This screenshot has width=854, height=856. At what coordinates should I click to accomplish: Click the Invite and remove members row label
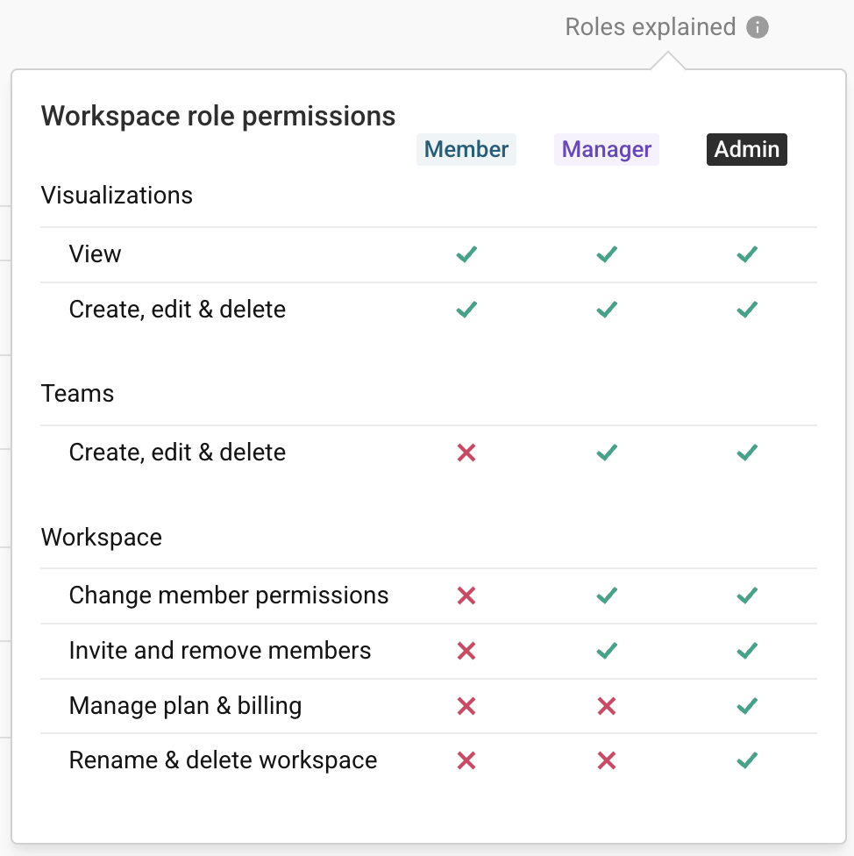220,651
